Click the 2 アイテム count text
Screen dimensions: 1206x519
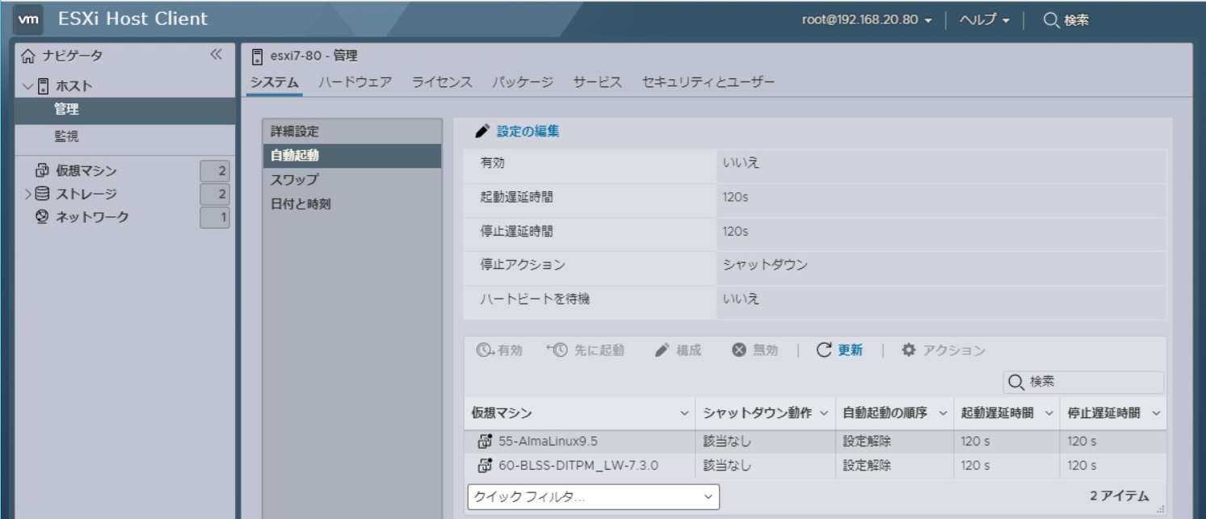click(1119, 496)
